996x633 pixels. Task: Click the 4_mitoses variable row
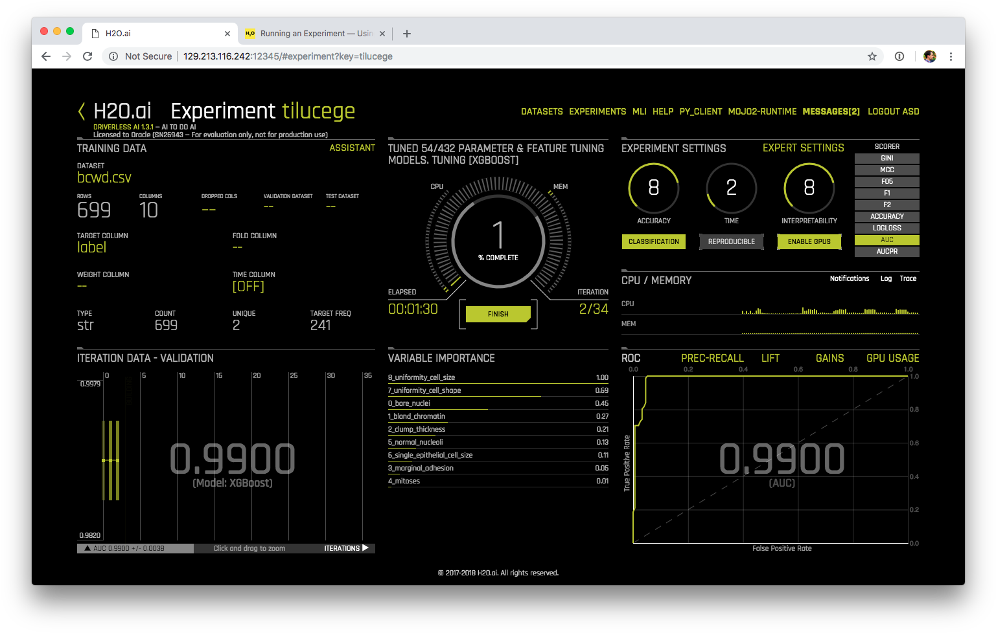pyautogui.click(x=498, y=481)
